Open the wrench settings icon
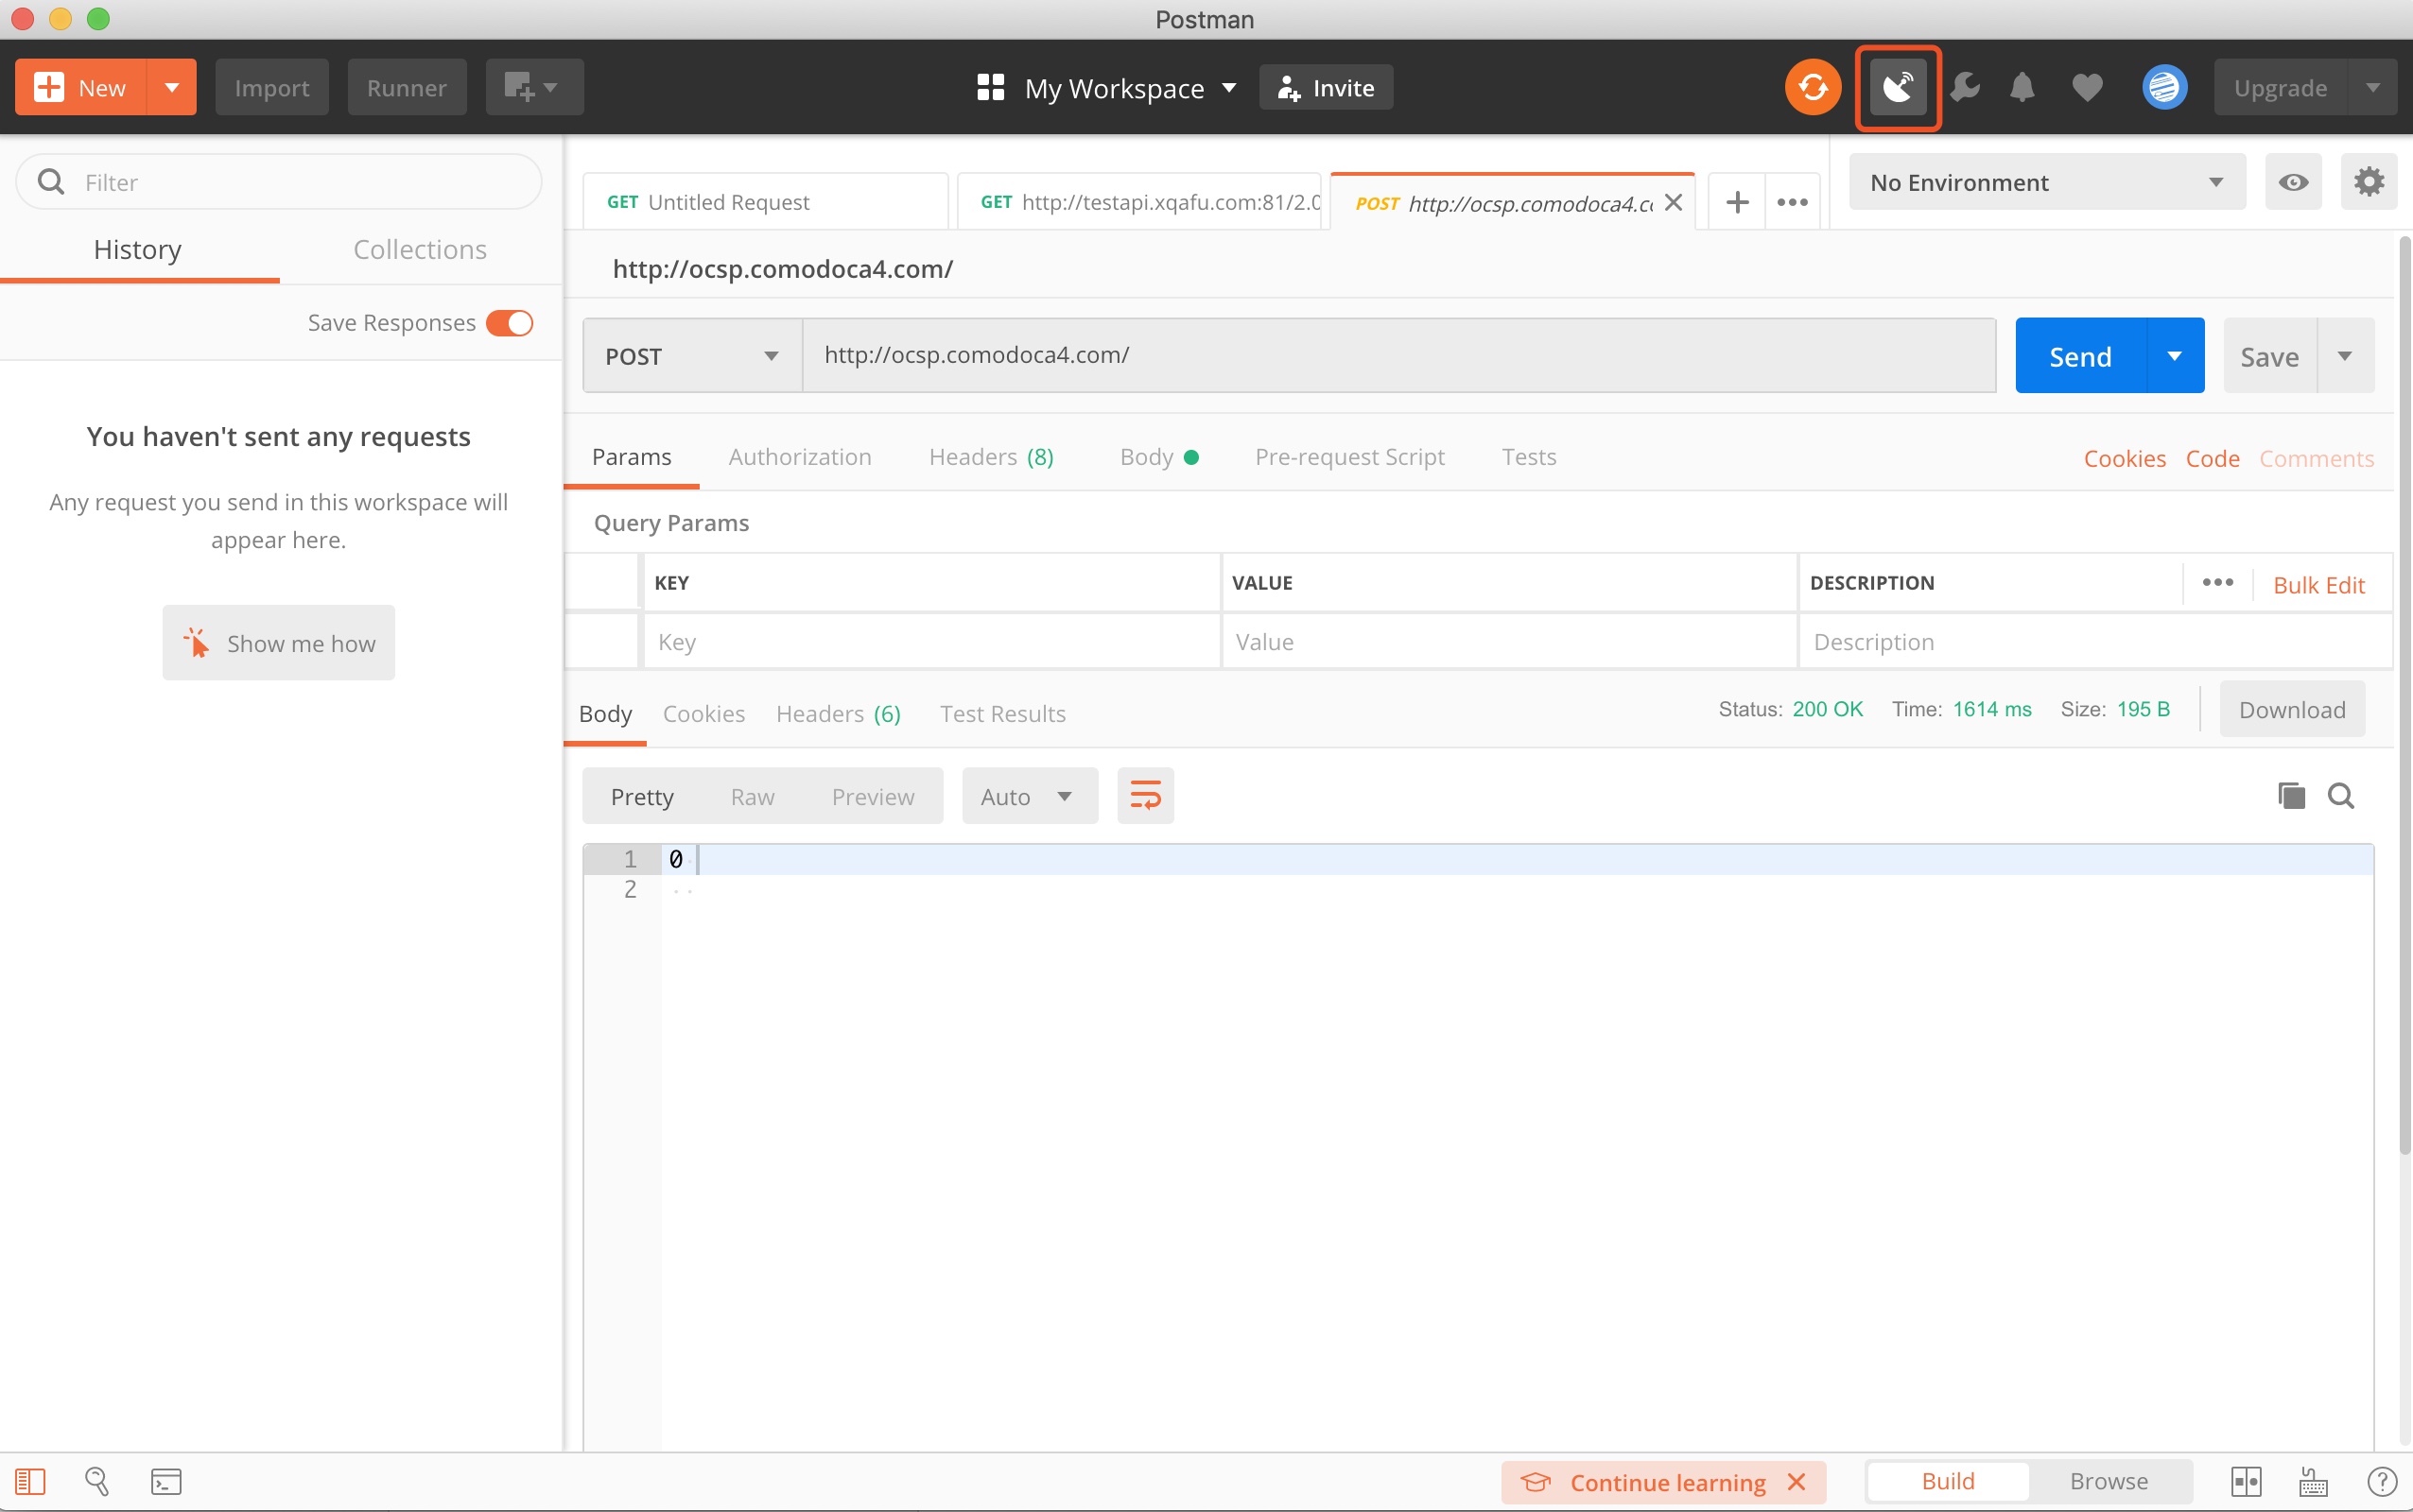Image resolution: width=2413 pixels, height=1512 pixels. pos(1965,88)
